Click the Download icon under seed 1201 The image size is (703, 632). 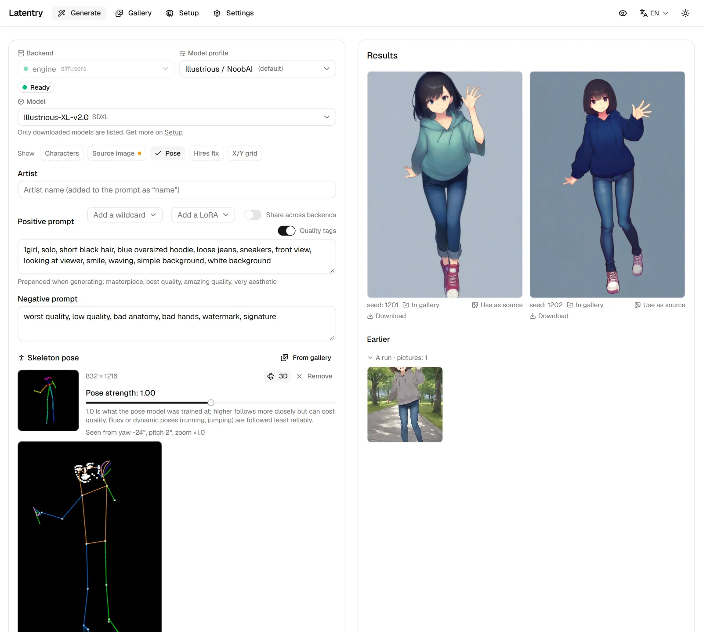coord(370,316)
